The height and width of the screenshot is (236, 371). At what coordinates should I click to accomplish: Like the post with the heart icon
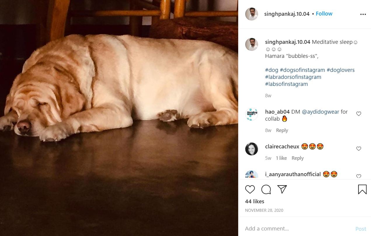(250, 190)
